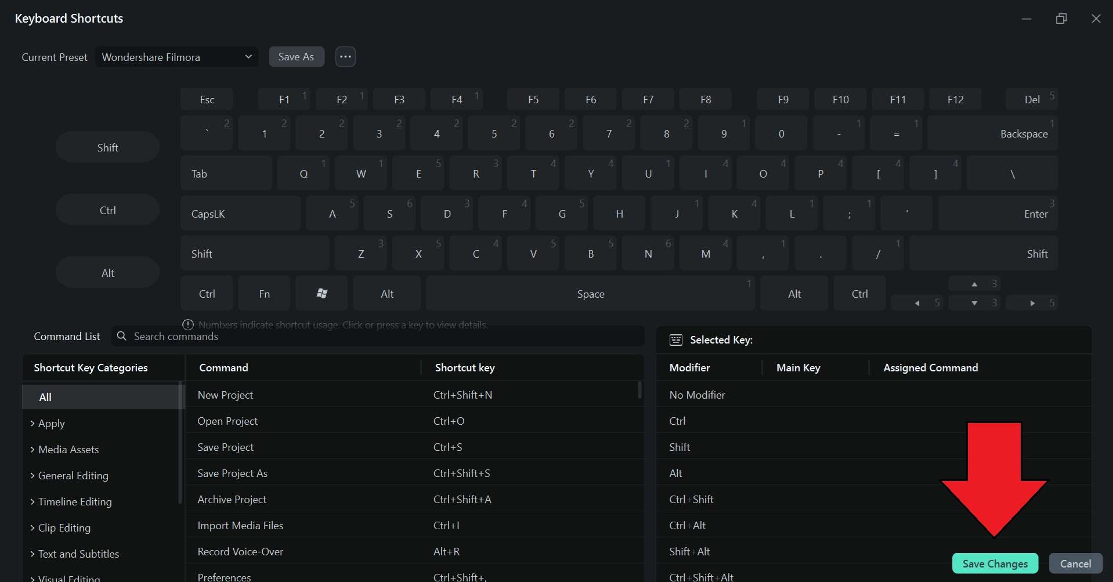Click the Esc key on virtual keyboard
Image resolution: width=1113 pixels, height=582 pixels.
pos(207,99)
